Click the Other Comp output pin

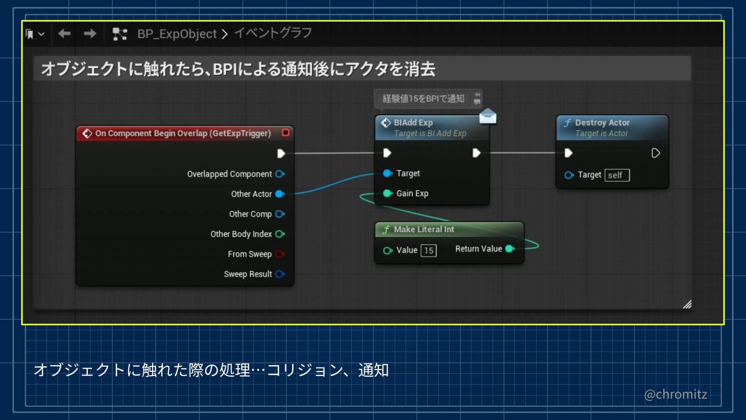pyautogui.click(x=280, y=214)
